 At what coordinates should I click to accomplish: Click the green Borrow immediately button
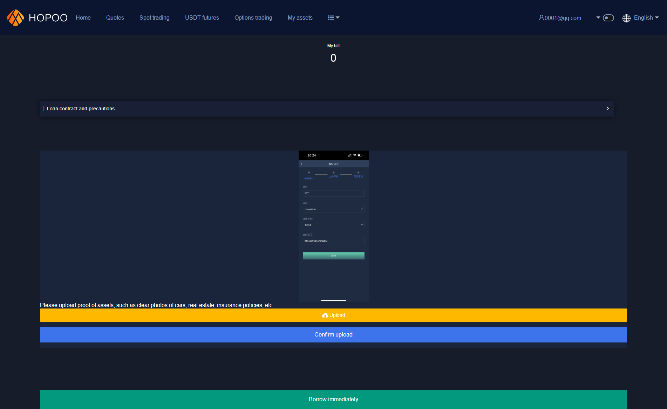pos(333,399)
